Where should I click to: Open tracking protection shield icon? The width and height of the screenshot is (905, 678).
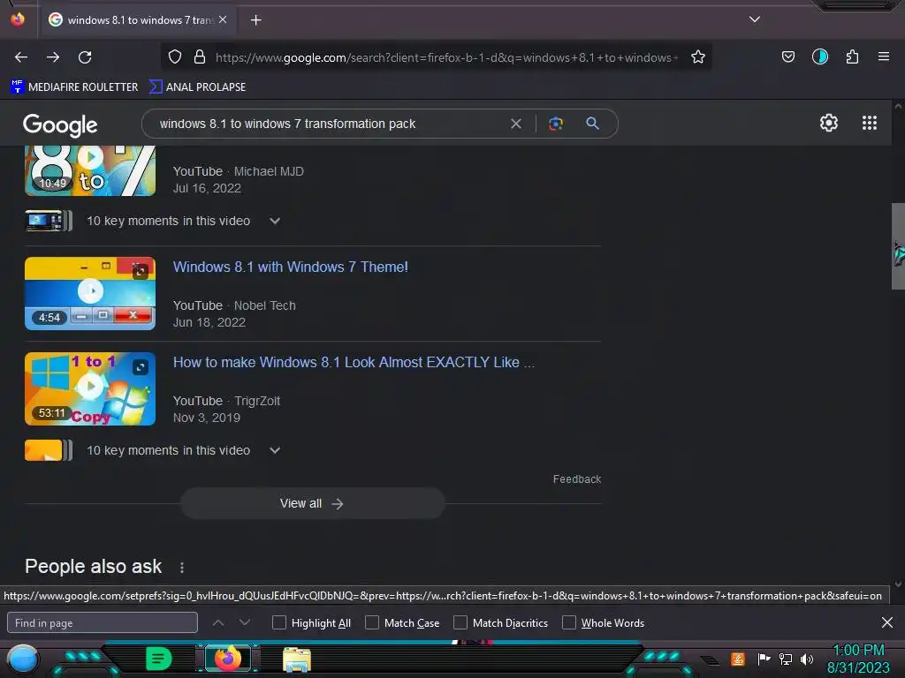(x=175, y=56)
